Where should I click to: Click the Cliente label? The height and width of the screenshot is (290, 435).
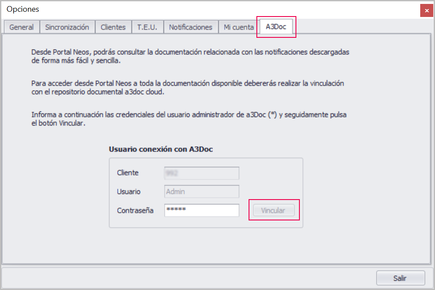128,173
